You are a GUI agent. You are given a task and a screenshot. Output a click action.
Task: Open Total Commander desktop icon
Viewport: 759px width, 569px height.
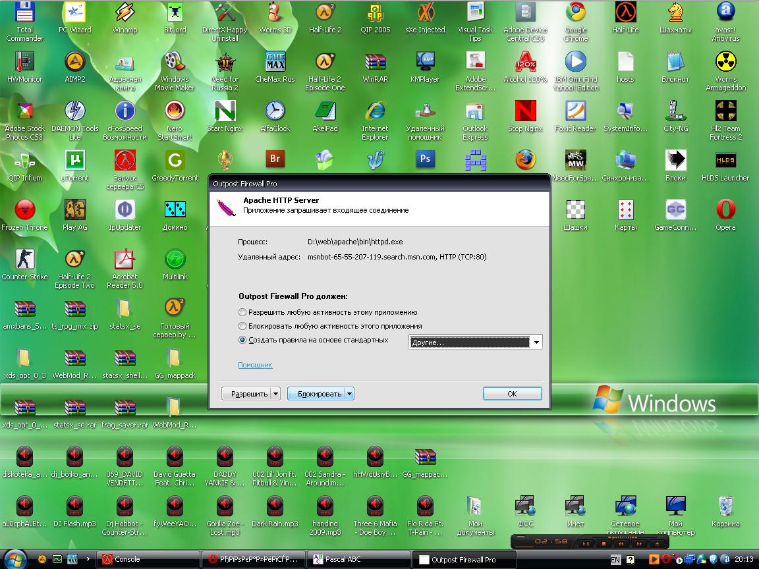25,13
